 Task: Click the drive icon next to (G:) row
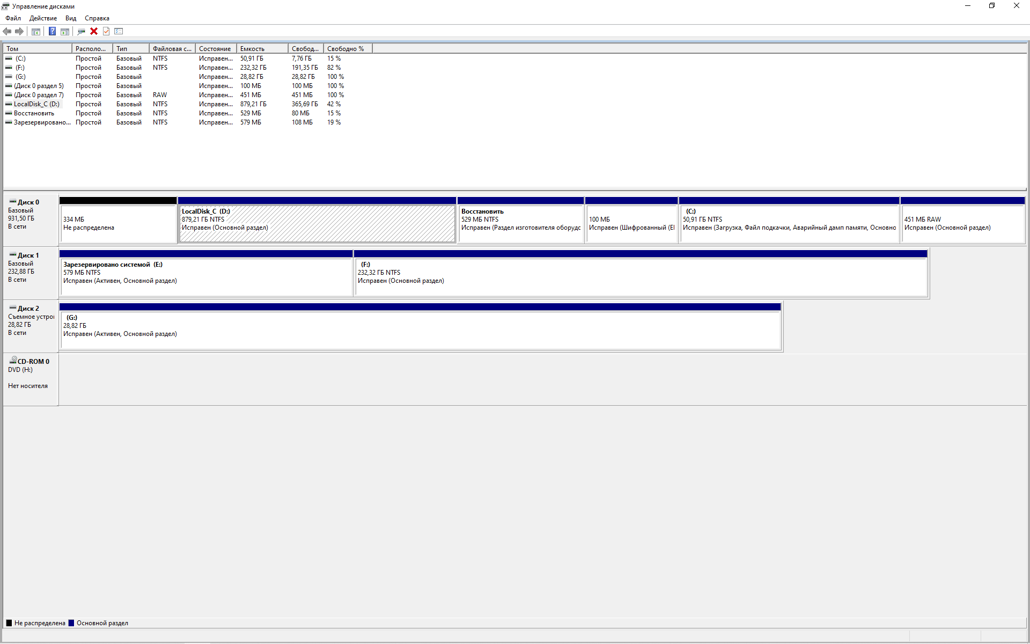[x=9, y=77]
